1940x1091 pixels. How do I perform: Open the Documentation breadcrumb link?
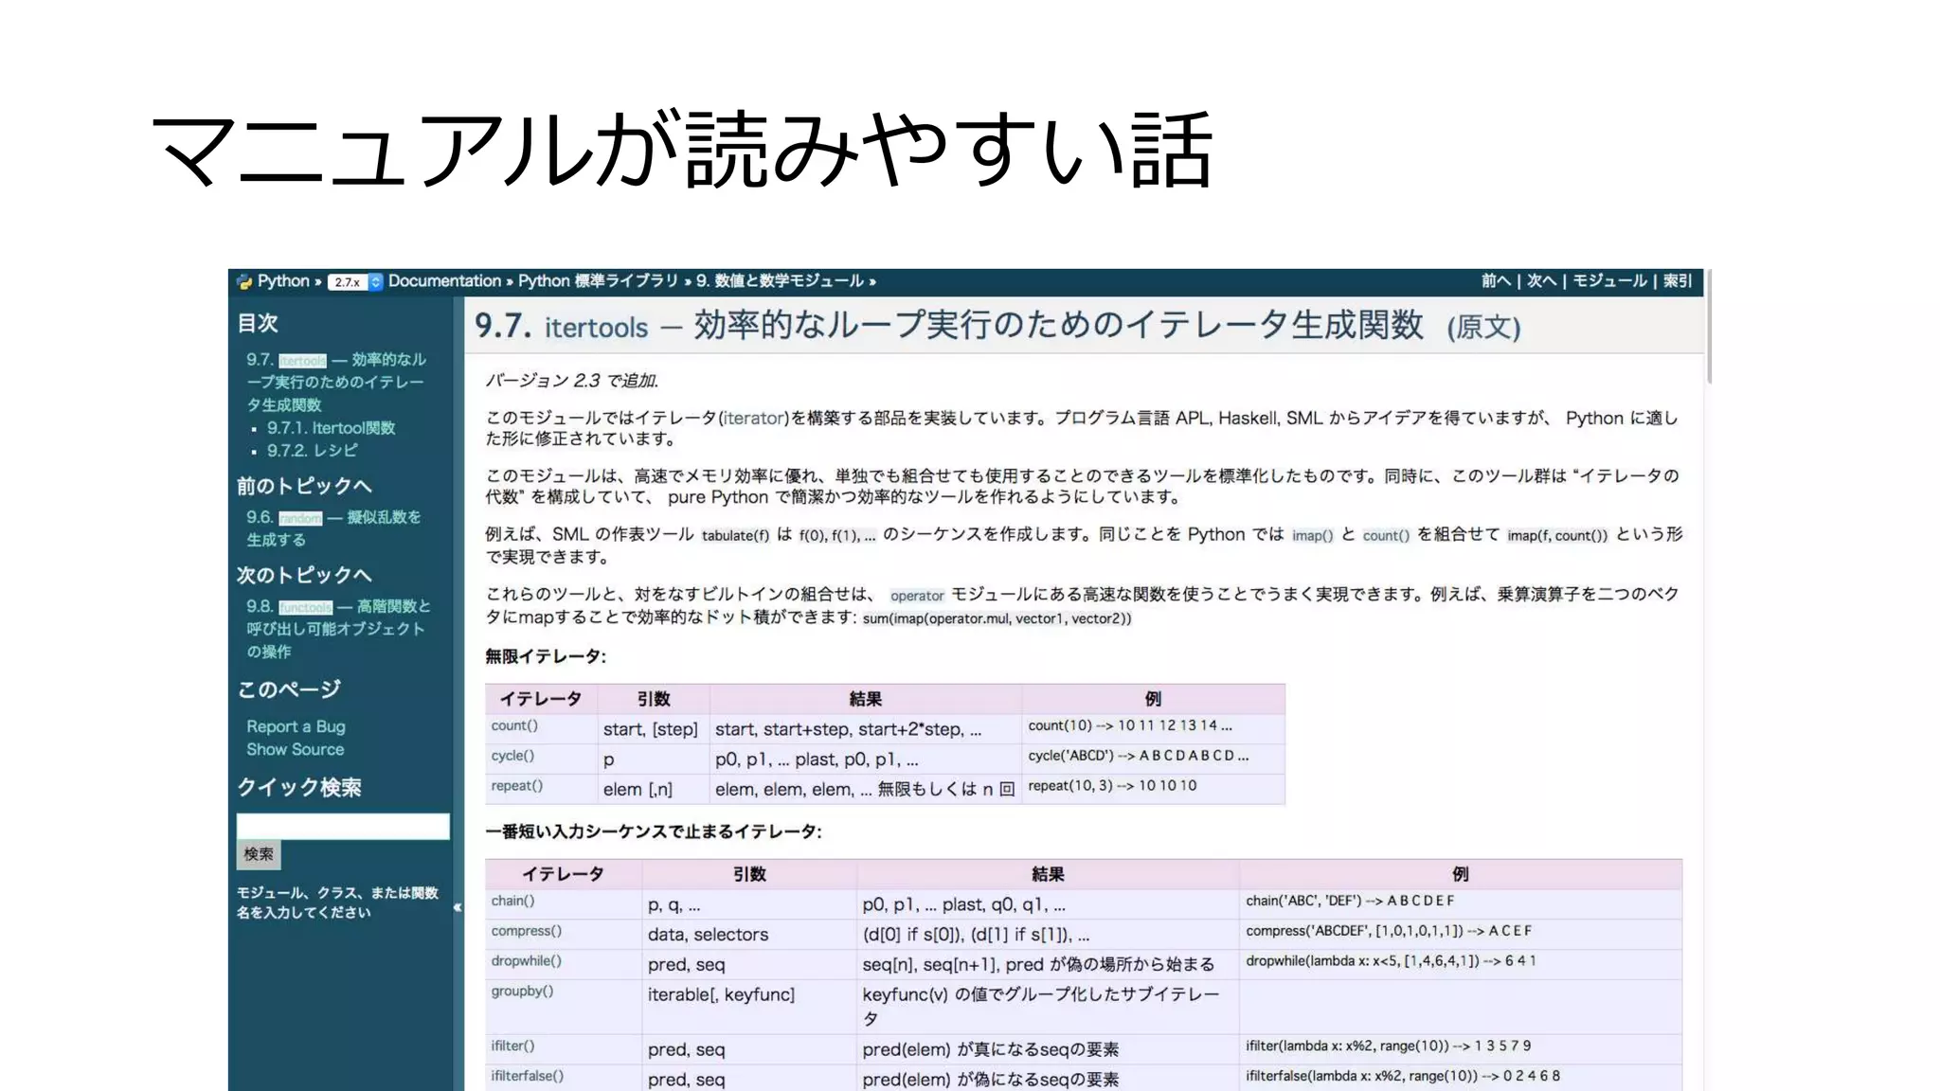[444, 281]
